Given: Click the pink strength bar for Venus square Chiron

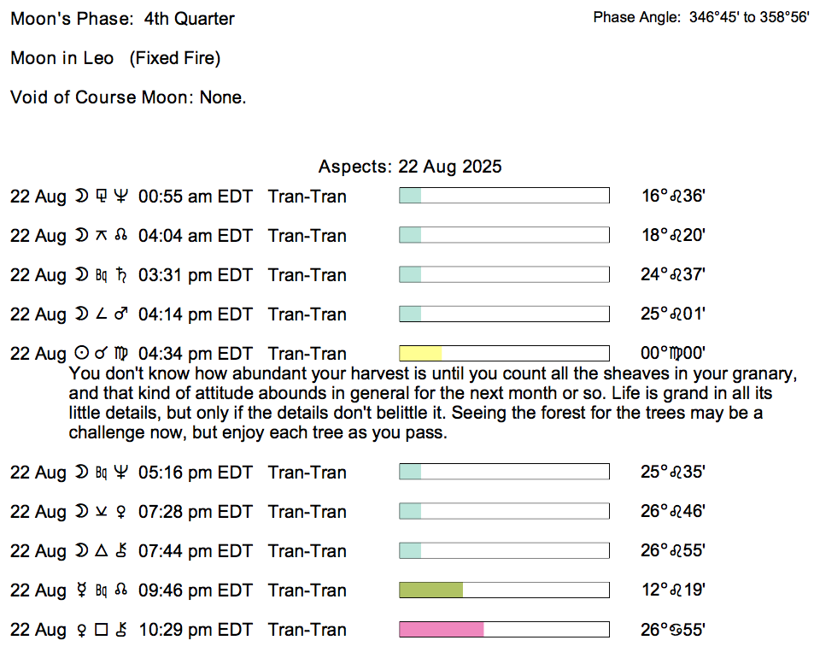Looking at the screenshot, I should click(442, 630).
